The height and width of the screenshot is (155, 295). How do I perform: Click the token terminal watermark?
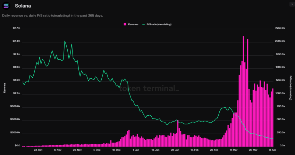[x=149, y=88]
